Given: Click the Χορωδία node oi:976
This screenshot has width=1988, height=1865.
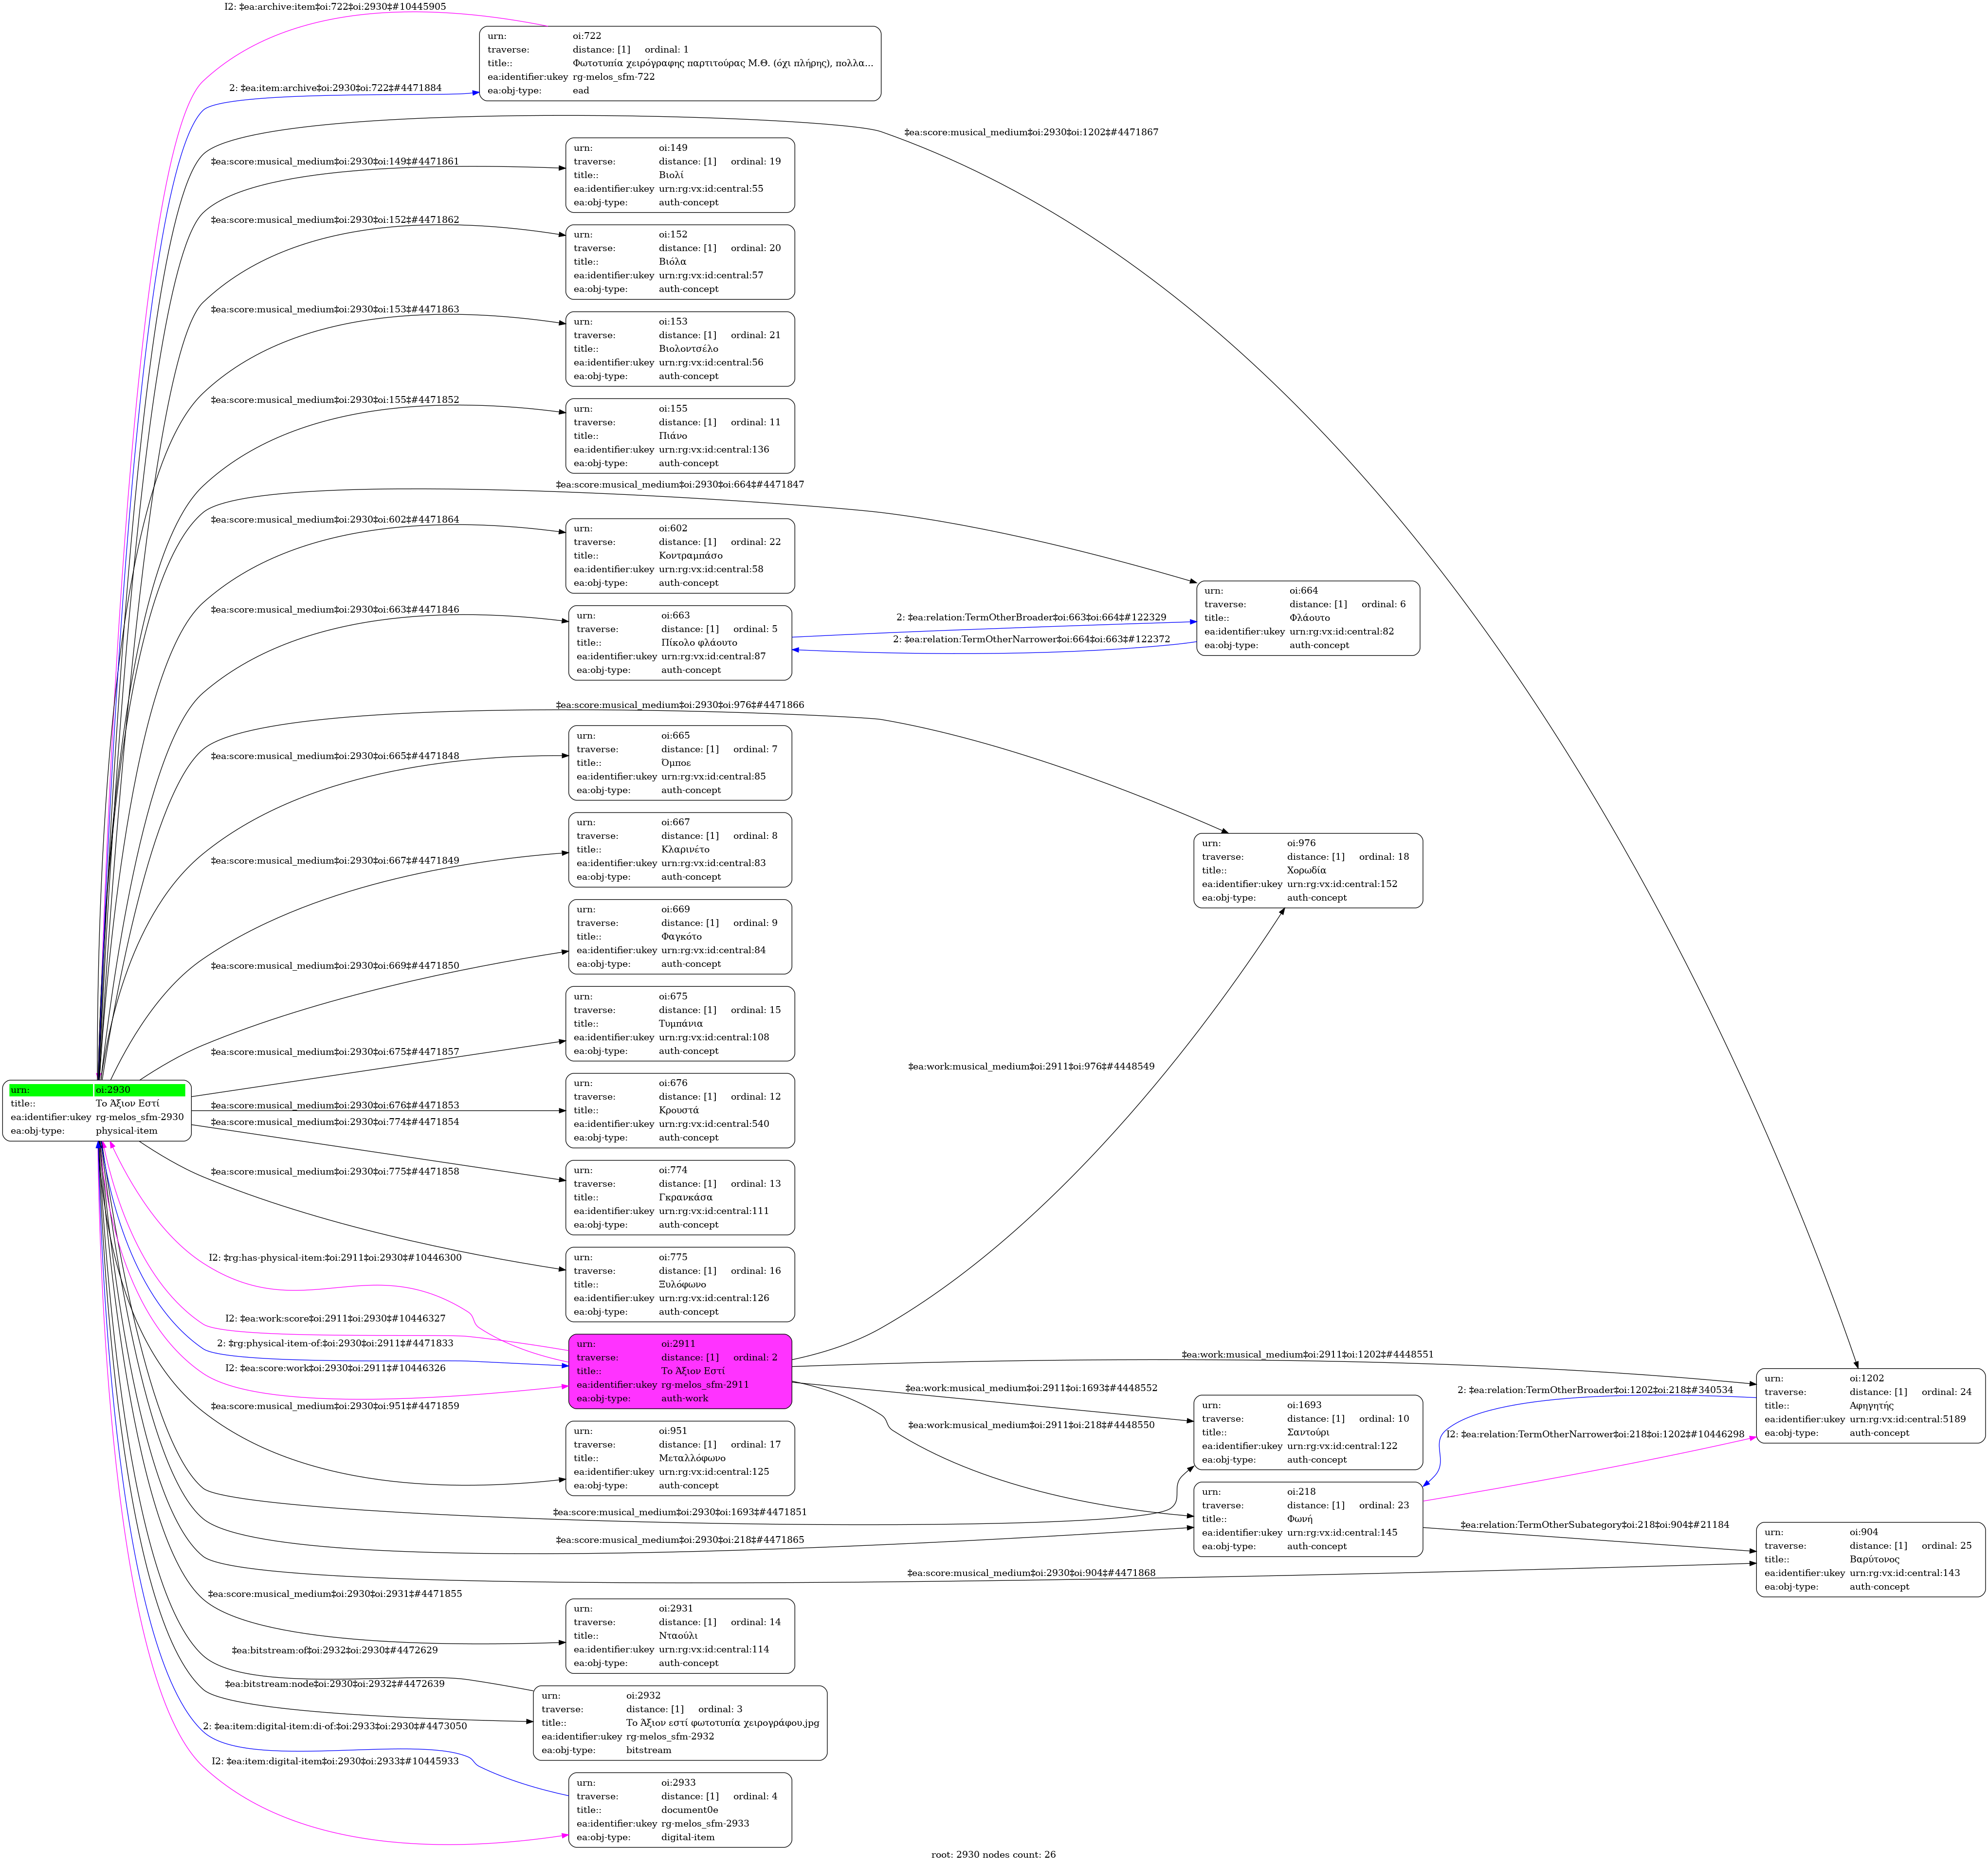Looking at the screenshot, I should click(x=1307, y=870).
